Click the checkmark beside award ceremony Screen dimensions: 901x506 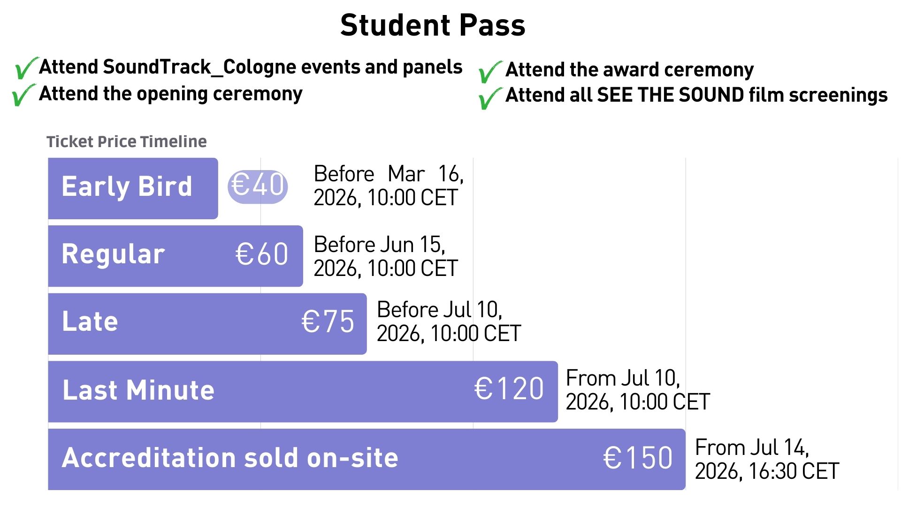pyautogui.click(x=490, y=72)
